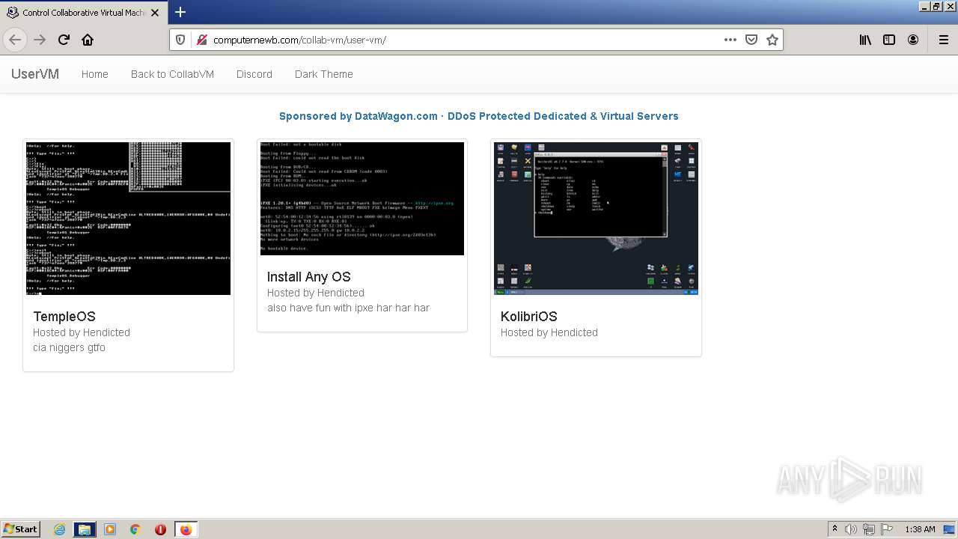The image size is (958, 539).
Task: Click the Firefox forward arrow
Action: [x=40, y=40]
